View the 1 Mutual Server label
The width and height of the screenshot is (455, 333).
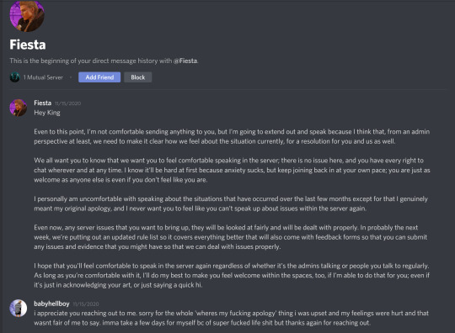pyautogui.click(x=43, y=77)
